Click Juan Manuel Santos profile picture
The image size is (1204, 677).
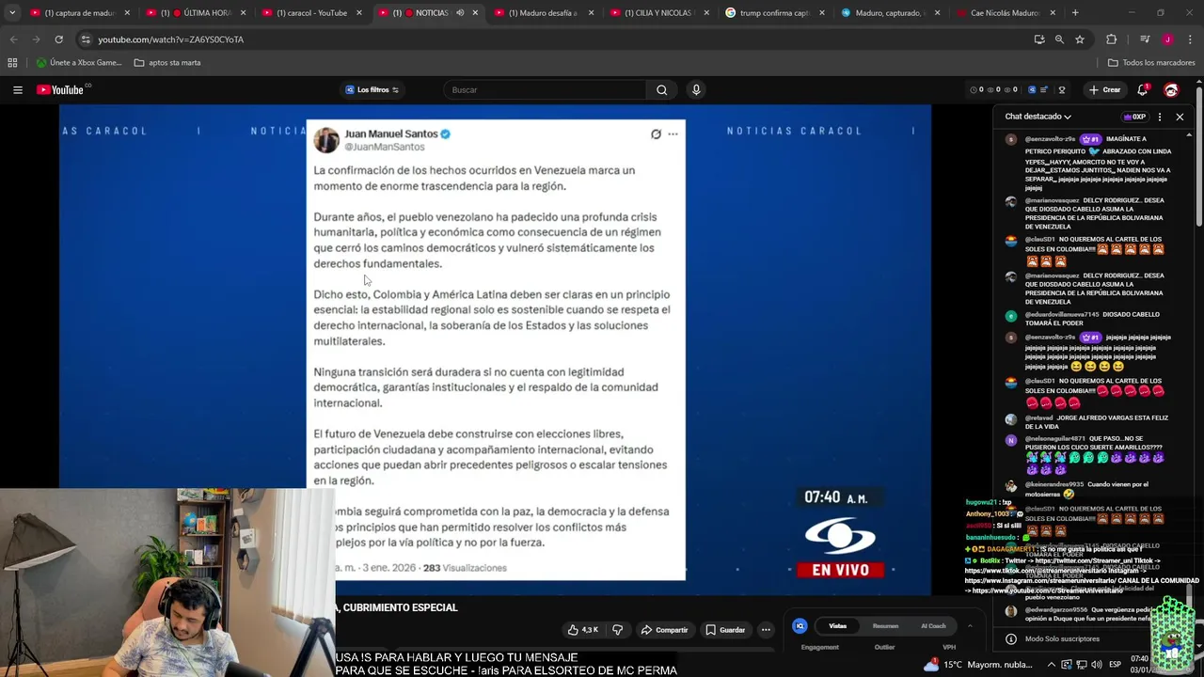coord(326,140)
